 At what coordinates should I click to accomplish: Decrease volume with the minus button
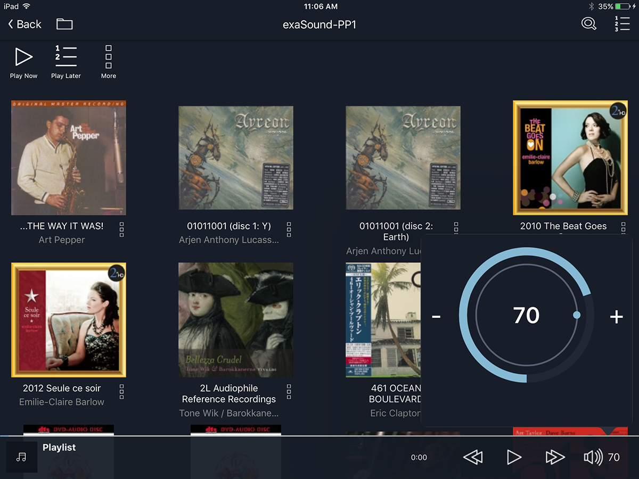pyautogui.click(x=436, y=317)
